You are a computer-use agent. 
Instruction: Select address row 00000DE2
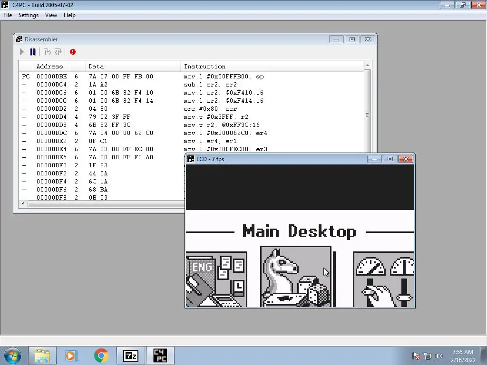point(191,141)
